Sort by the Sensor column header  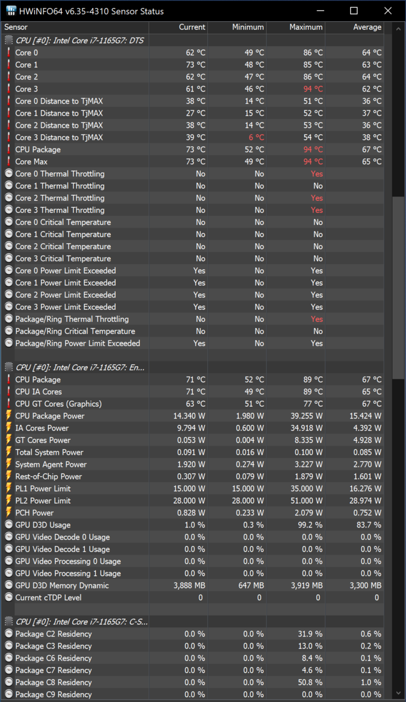tap(75, 27)
